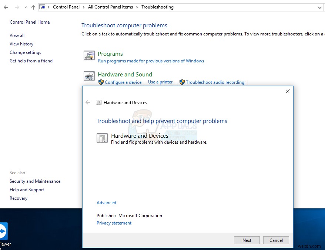Screen dimensions: 325x250
Task: Open Control Panel Home link
Action: pos(30,22)
